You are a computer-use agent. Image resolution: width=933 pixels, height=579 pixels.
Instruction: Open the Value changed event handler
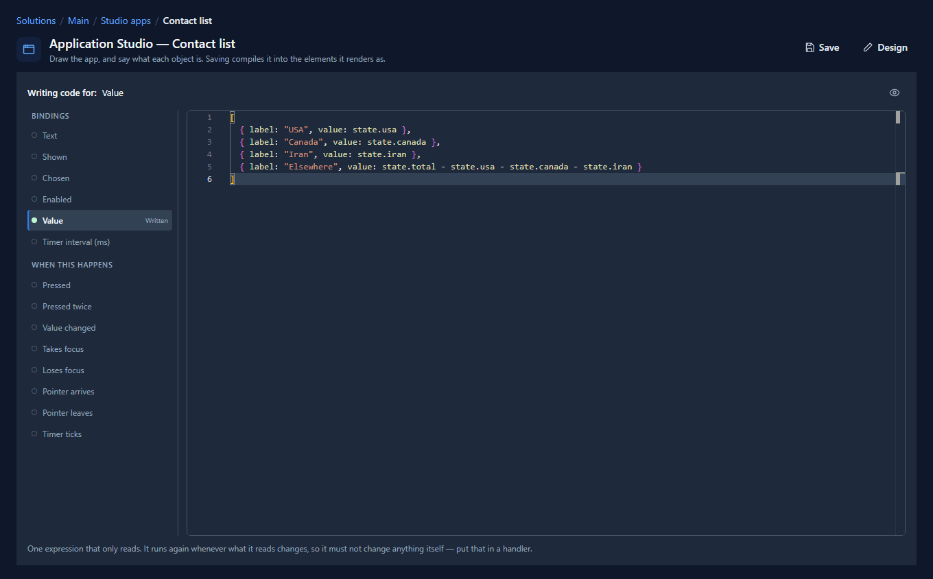(x=99, y=328)
